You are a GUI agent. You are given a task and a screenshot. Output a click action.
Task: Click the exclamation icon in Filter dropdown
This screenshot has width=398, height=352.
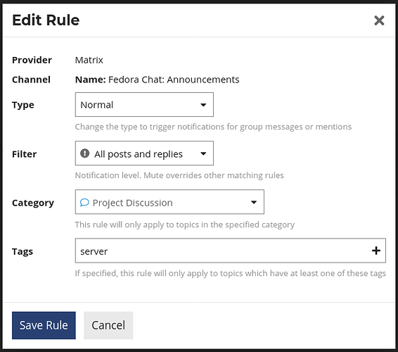pyautogui.click(x=85, y=153)
